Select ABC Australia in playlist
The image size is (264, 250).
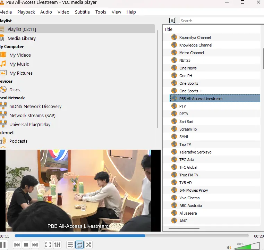(x=215, y=205)
